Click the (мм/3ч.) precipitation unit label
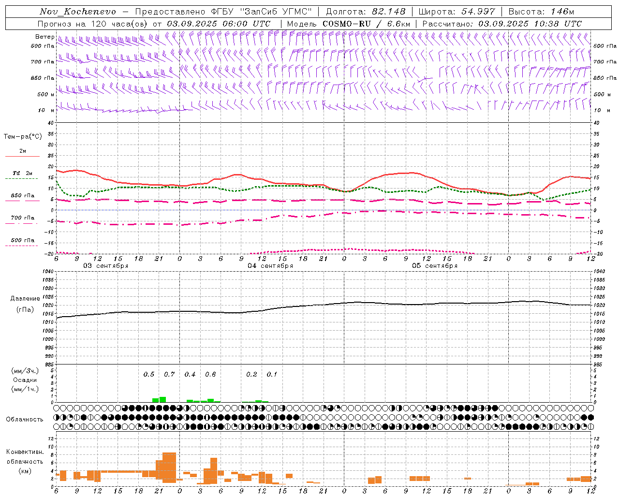This screenshot has width=619, height=495. tap(25, 371)
